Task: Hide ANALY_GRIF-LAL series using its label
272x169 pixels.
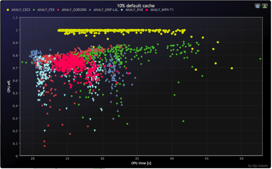Action: pyautogui.click(x=105, y=10)
